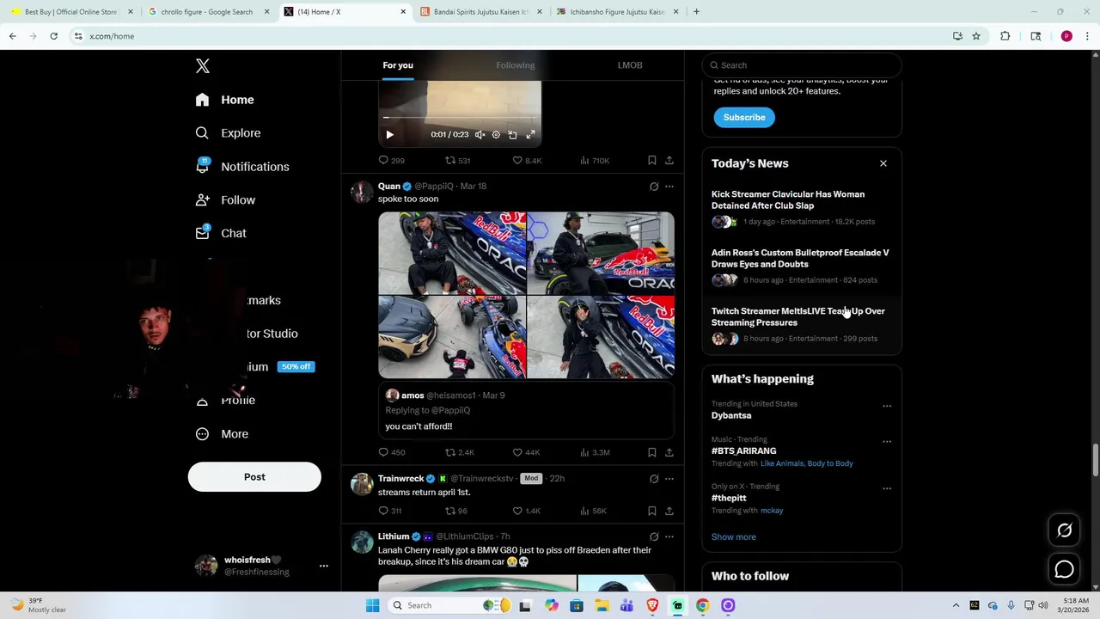Switch to the LMOB tab
Viewport: 1100px width, 619px height.
630,65
